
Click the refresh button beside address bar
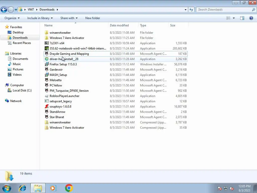click(191, 10)
